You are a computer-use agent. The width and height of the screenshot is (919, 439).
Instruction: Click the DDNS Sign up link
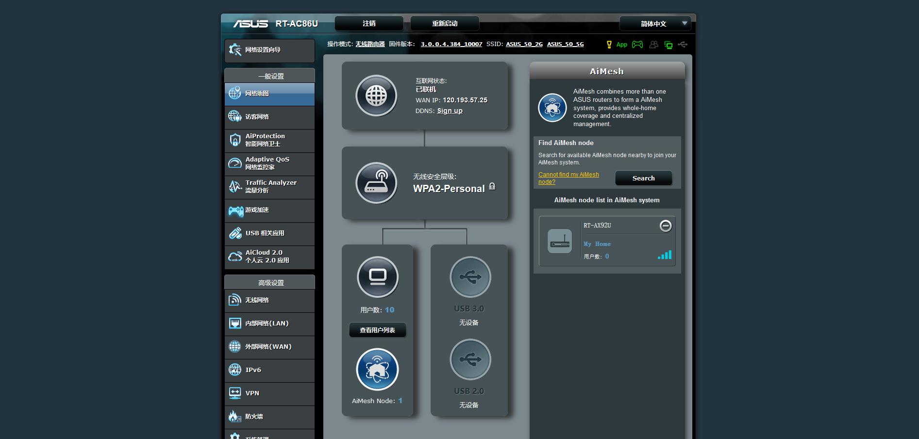pyautogui.click(x=450, y=111)
